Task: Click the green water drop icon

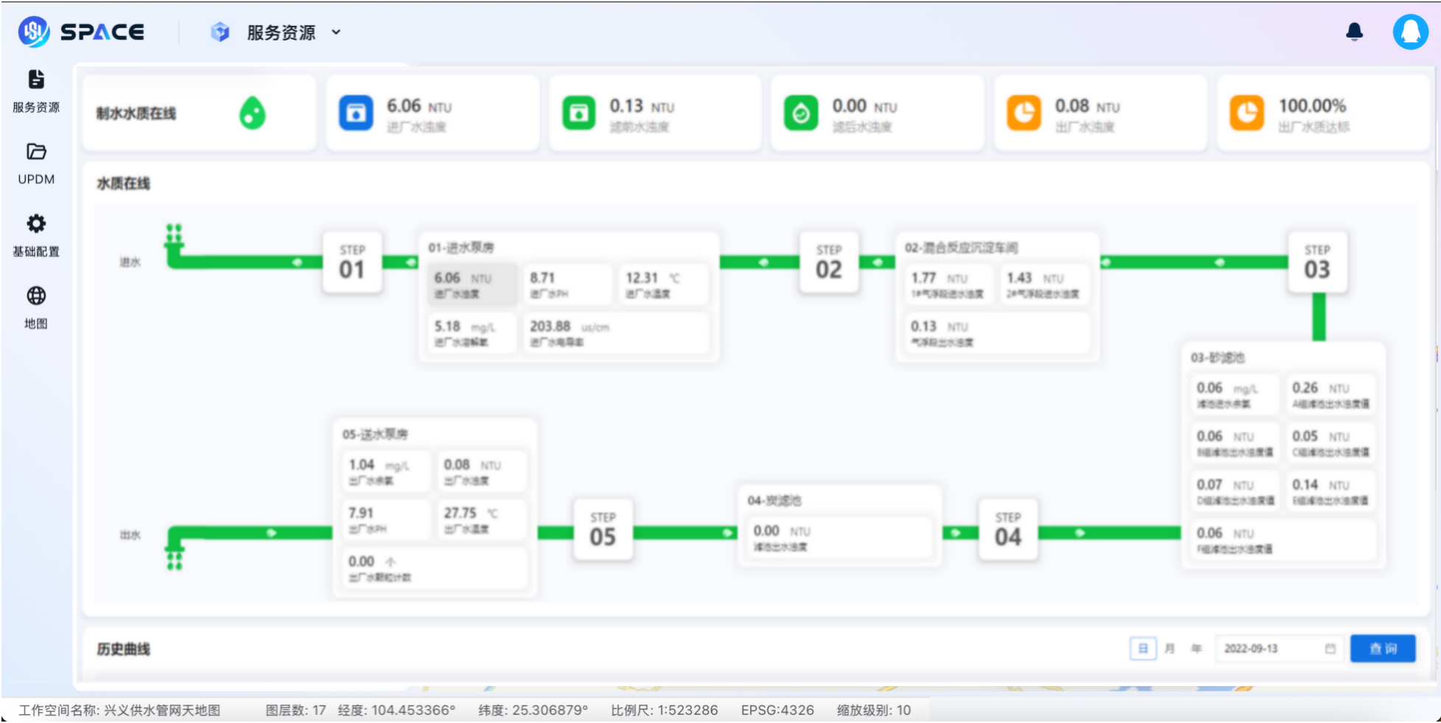Action: (252, 114)
